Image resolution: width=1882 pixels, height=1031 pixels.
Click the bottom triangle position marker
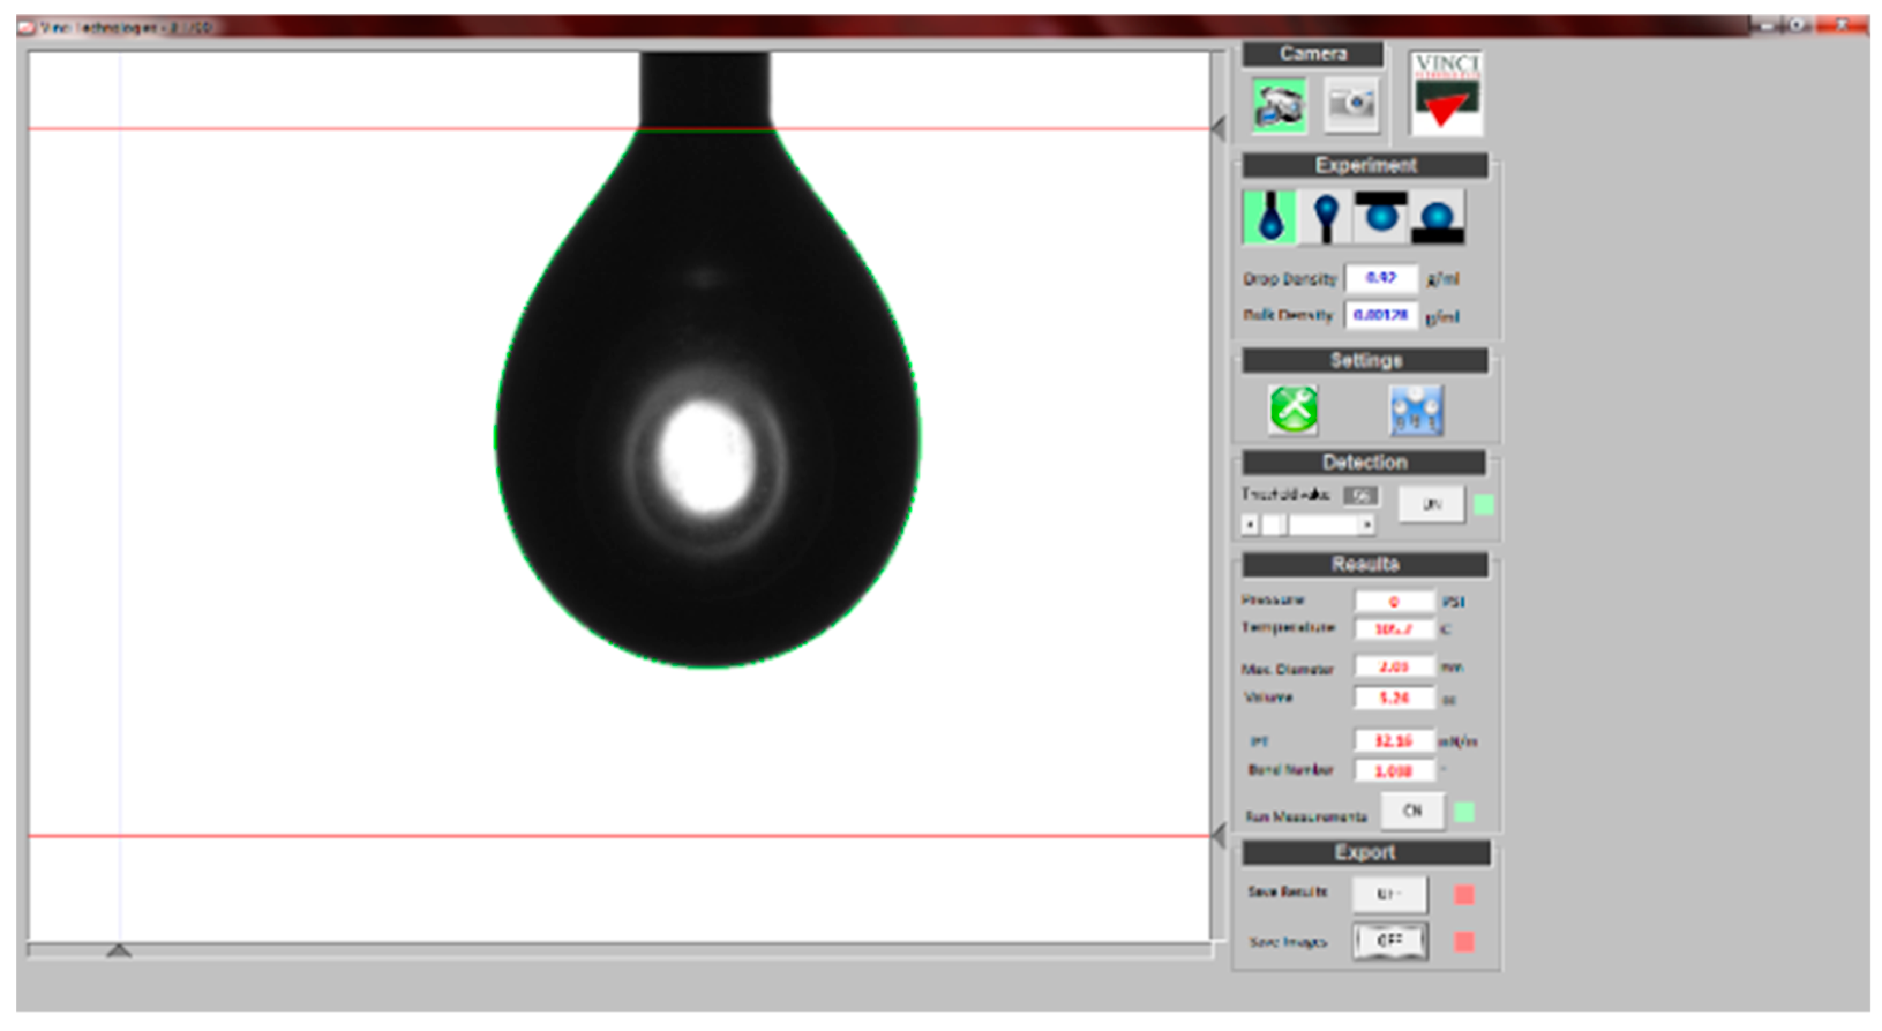[119, 951]
